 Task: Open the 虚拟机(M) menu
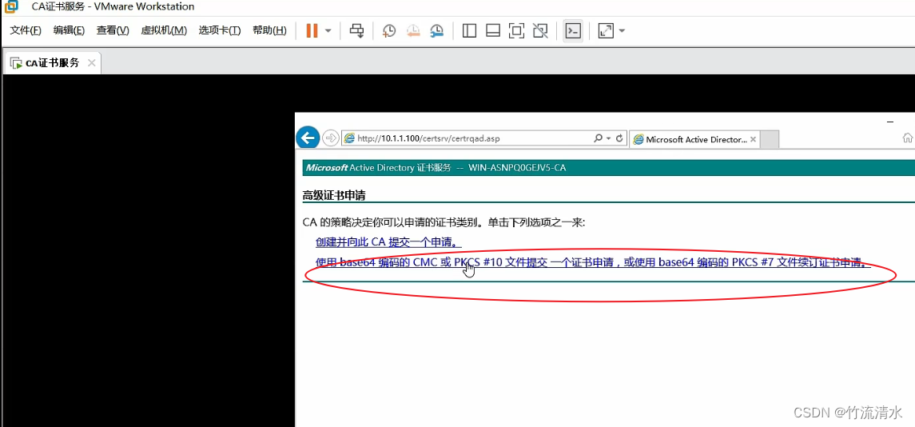(164, 30)
